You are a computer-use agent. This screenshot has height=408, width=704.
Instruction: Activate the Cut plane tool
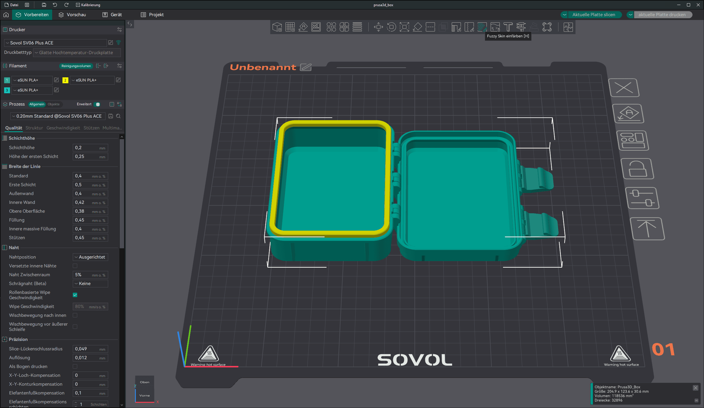point(430,27)
